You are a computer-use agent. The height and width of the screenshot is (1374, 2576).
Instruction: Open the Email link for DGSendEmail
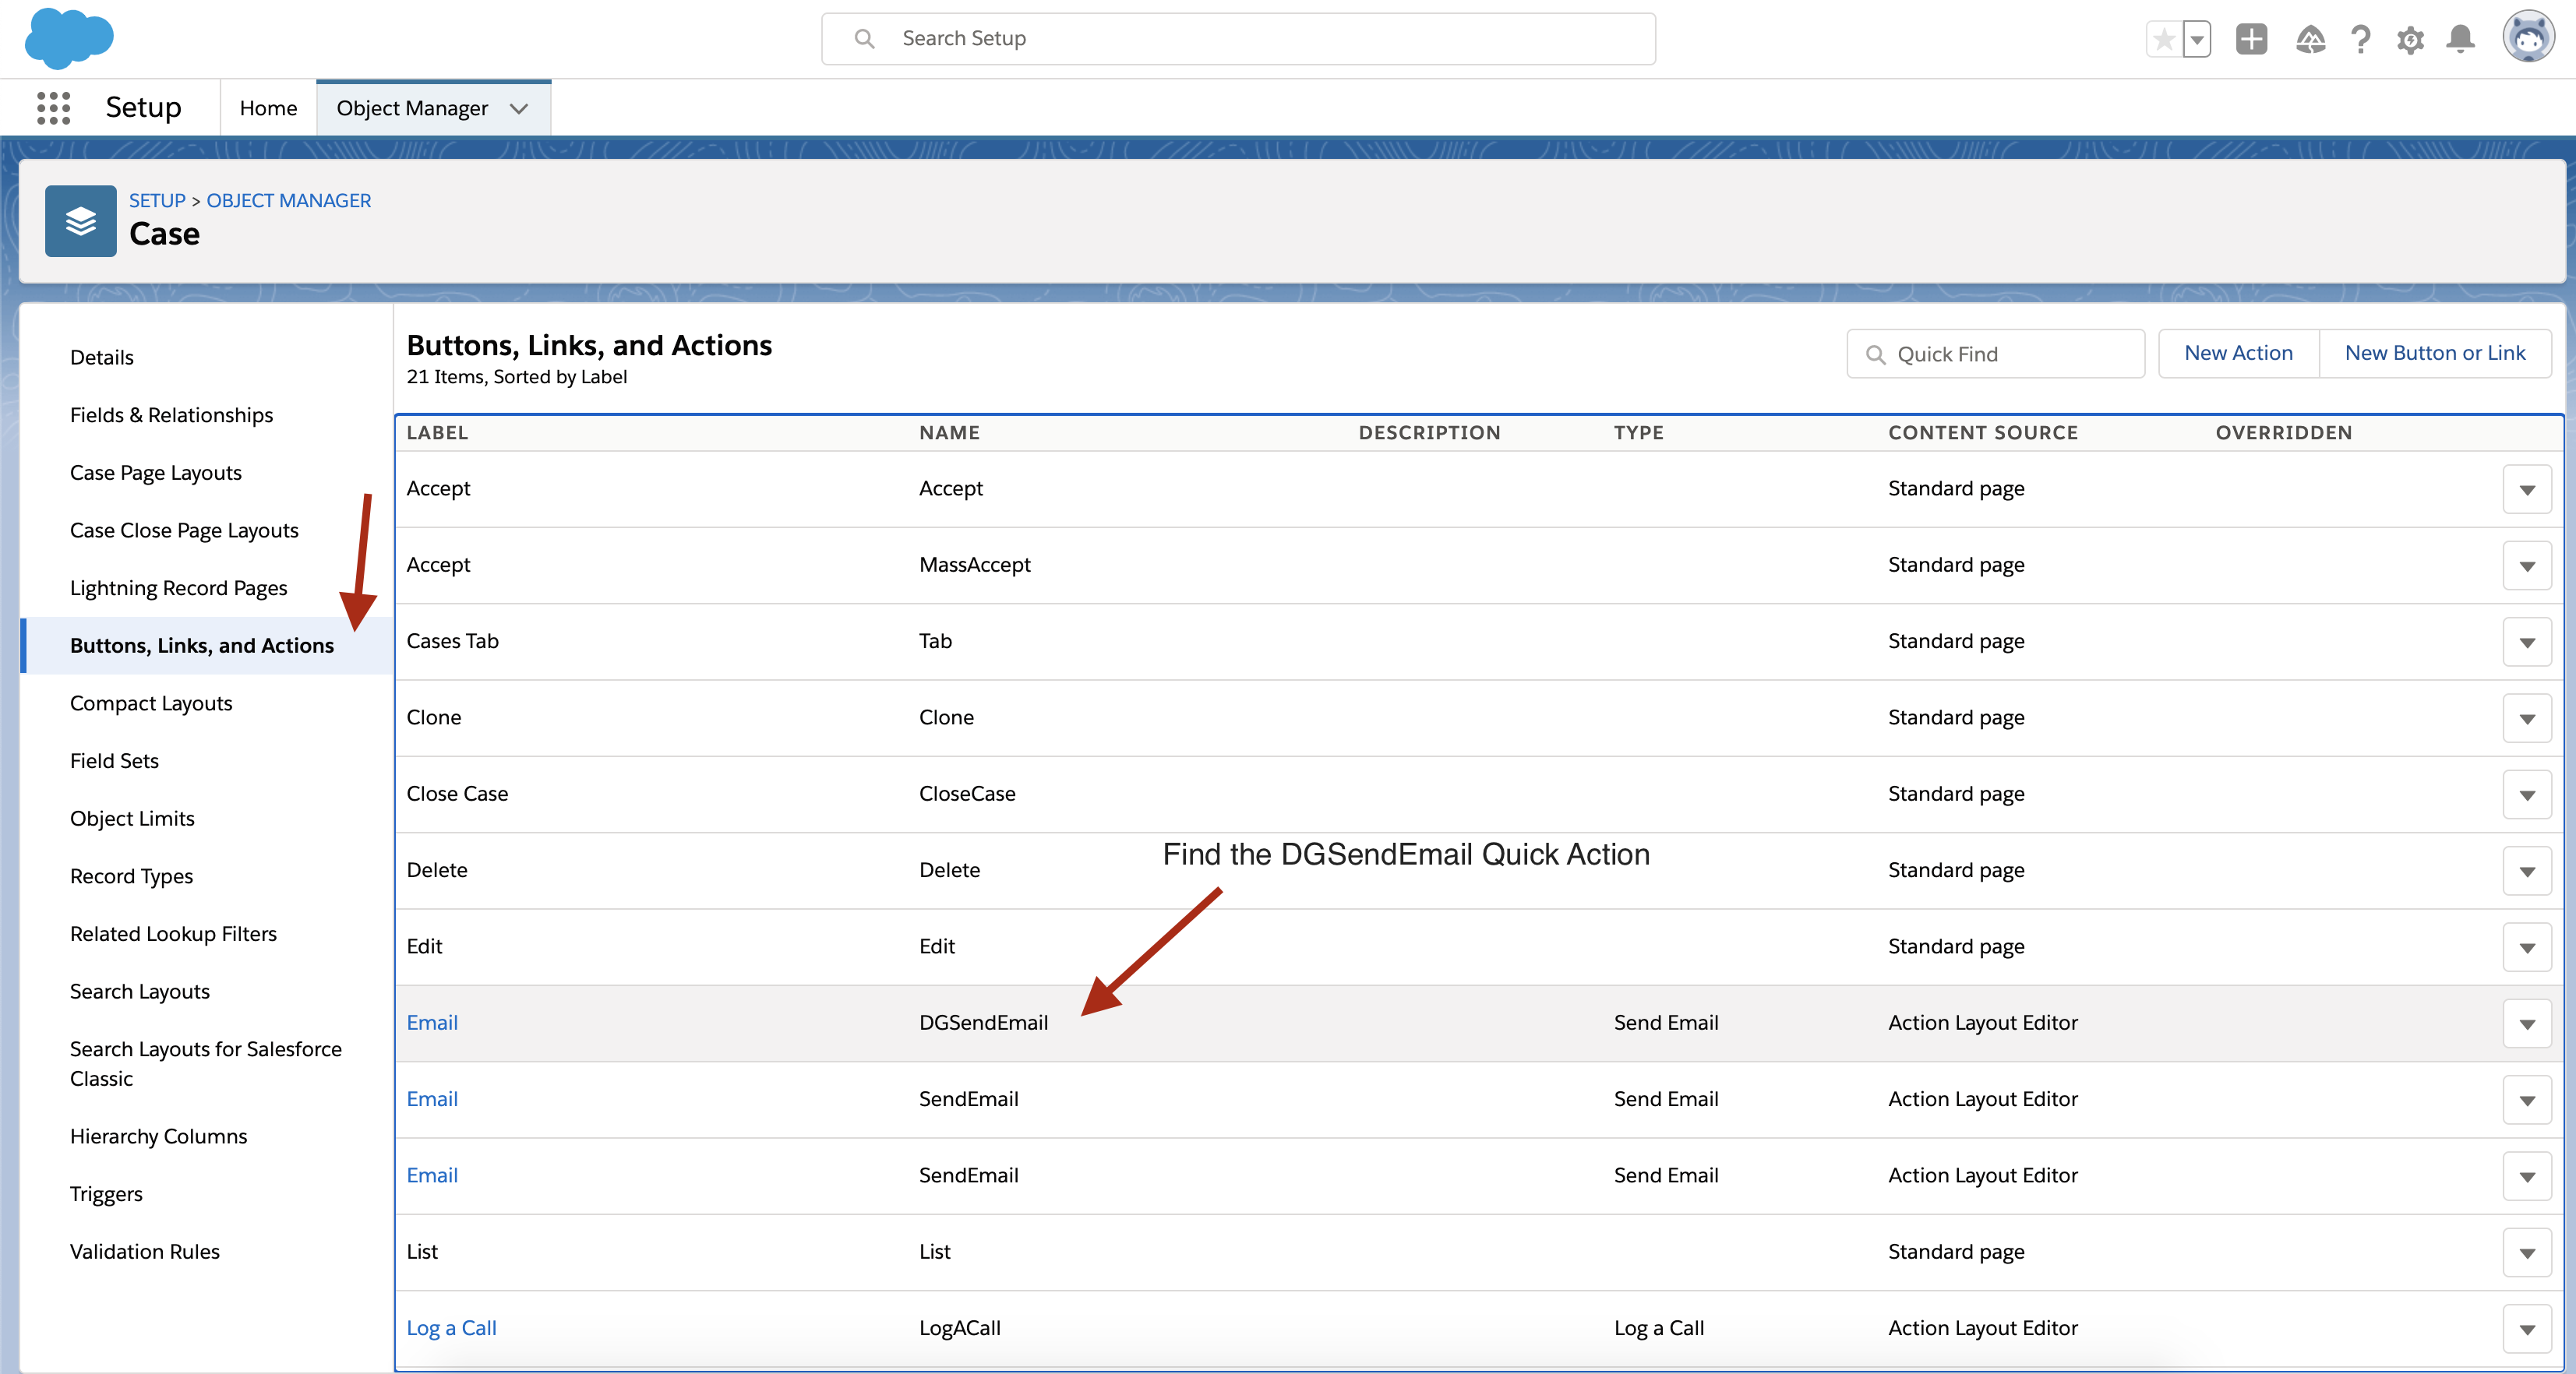click(432, 1022)
